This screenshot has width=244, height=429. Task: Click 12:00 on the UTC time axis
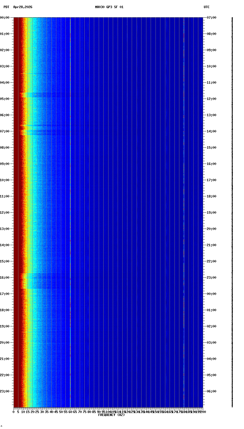pyautogui.click(x=212, y=99)
